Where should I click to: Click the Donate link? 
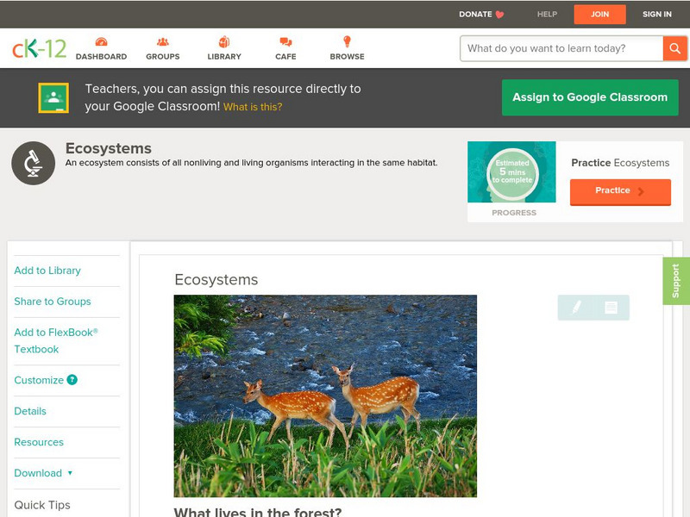pos(475,14)
